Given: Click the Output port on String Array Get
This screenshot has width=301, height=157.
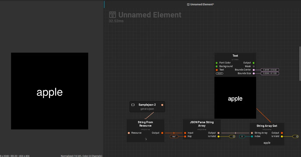Looking at the screenshot, I should point(282,133).
